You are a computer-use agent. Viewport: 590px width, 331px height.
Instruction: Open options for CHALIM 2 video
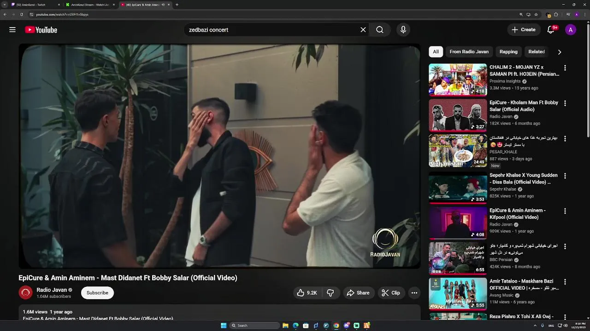click(565, 68)
